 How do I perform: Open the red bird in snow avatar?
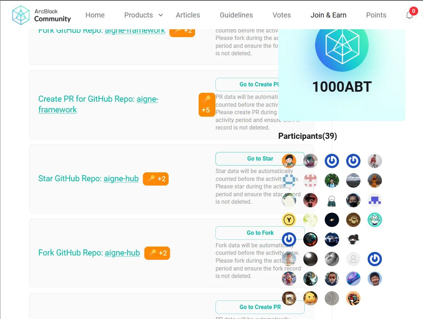tap(289, 279)
